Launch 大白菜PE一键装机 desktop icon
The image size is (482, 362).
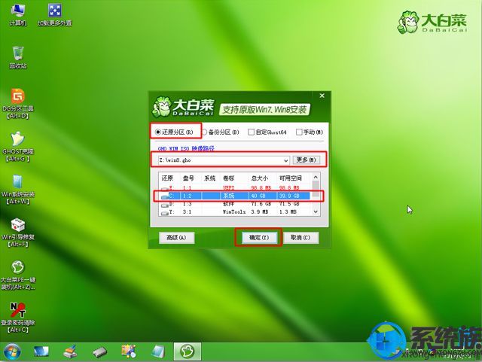18,275
